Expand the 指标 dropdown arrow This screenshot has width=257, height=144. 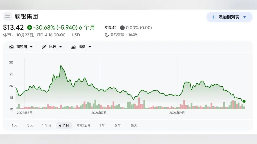point(90,47)
